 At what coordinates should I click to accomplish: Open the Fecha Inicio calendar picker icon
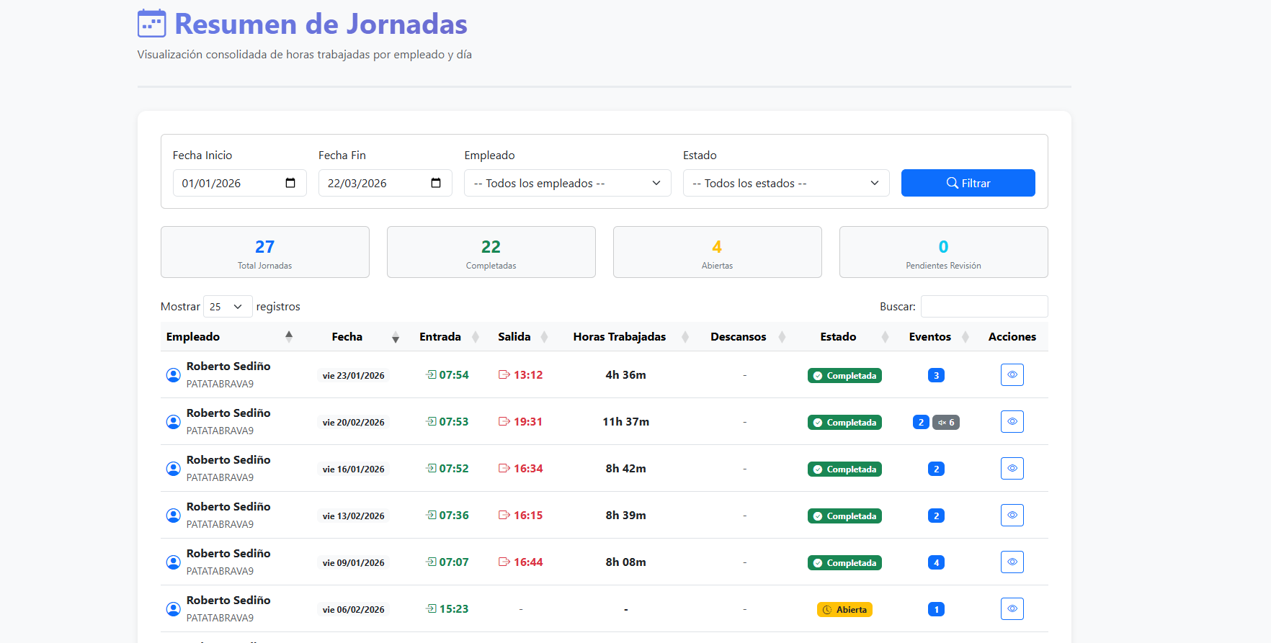point(290,183)
